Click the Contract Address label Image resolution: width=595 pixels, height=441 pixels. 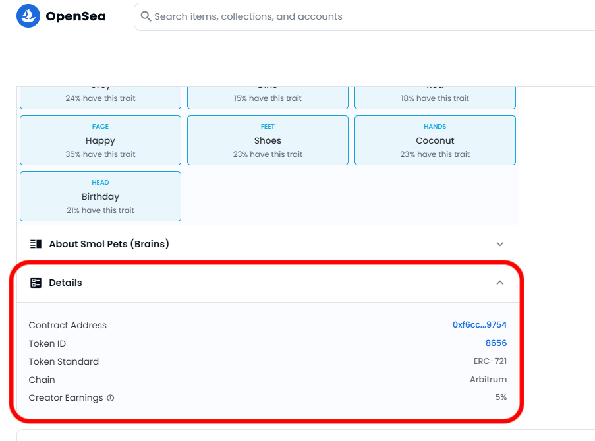(x=68, y=325)
